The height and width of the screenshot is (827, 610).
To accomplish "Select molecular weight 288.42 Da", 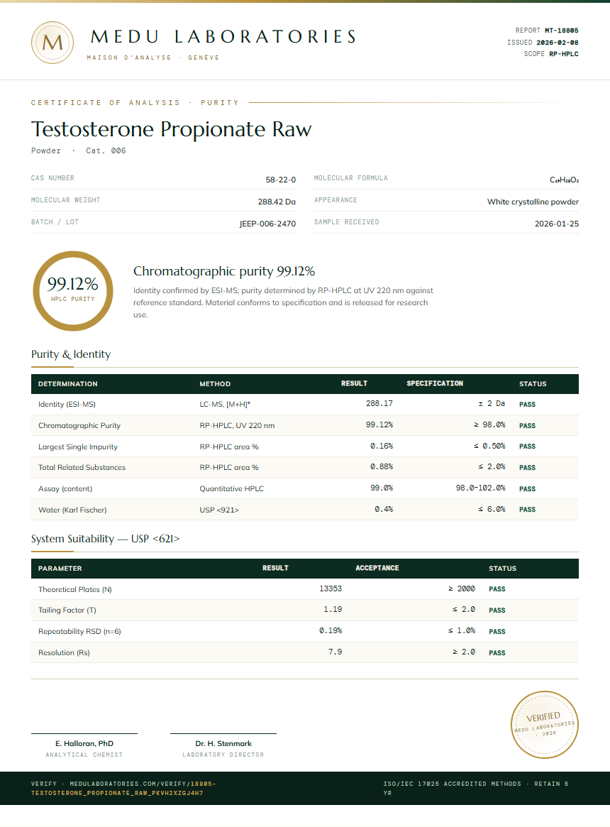I will coord(277,202).
